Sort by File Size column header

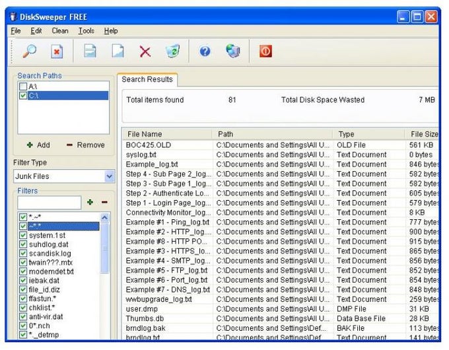pos(422,134)
